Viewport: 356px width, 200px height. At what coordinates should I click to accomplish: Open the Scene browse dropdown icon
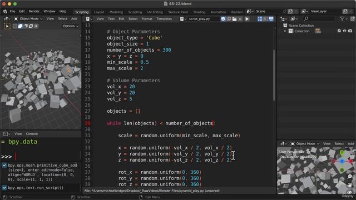250,11
